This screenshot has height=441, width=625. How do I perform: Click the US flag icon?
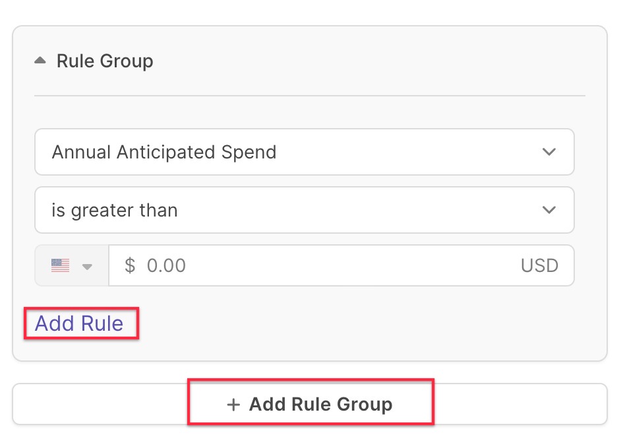(x=60, y=265)
